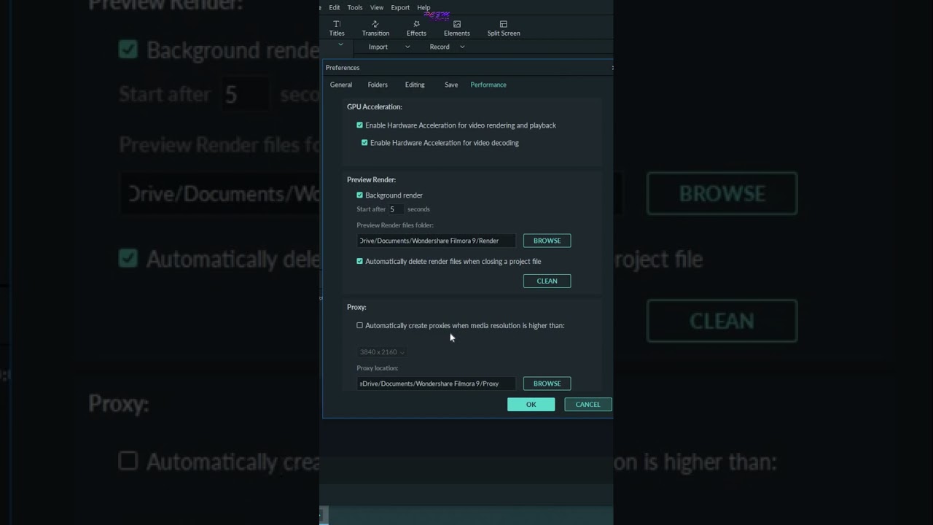
Task: Open the Elements library
Action: 457,28
